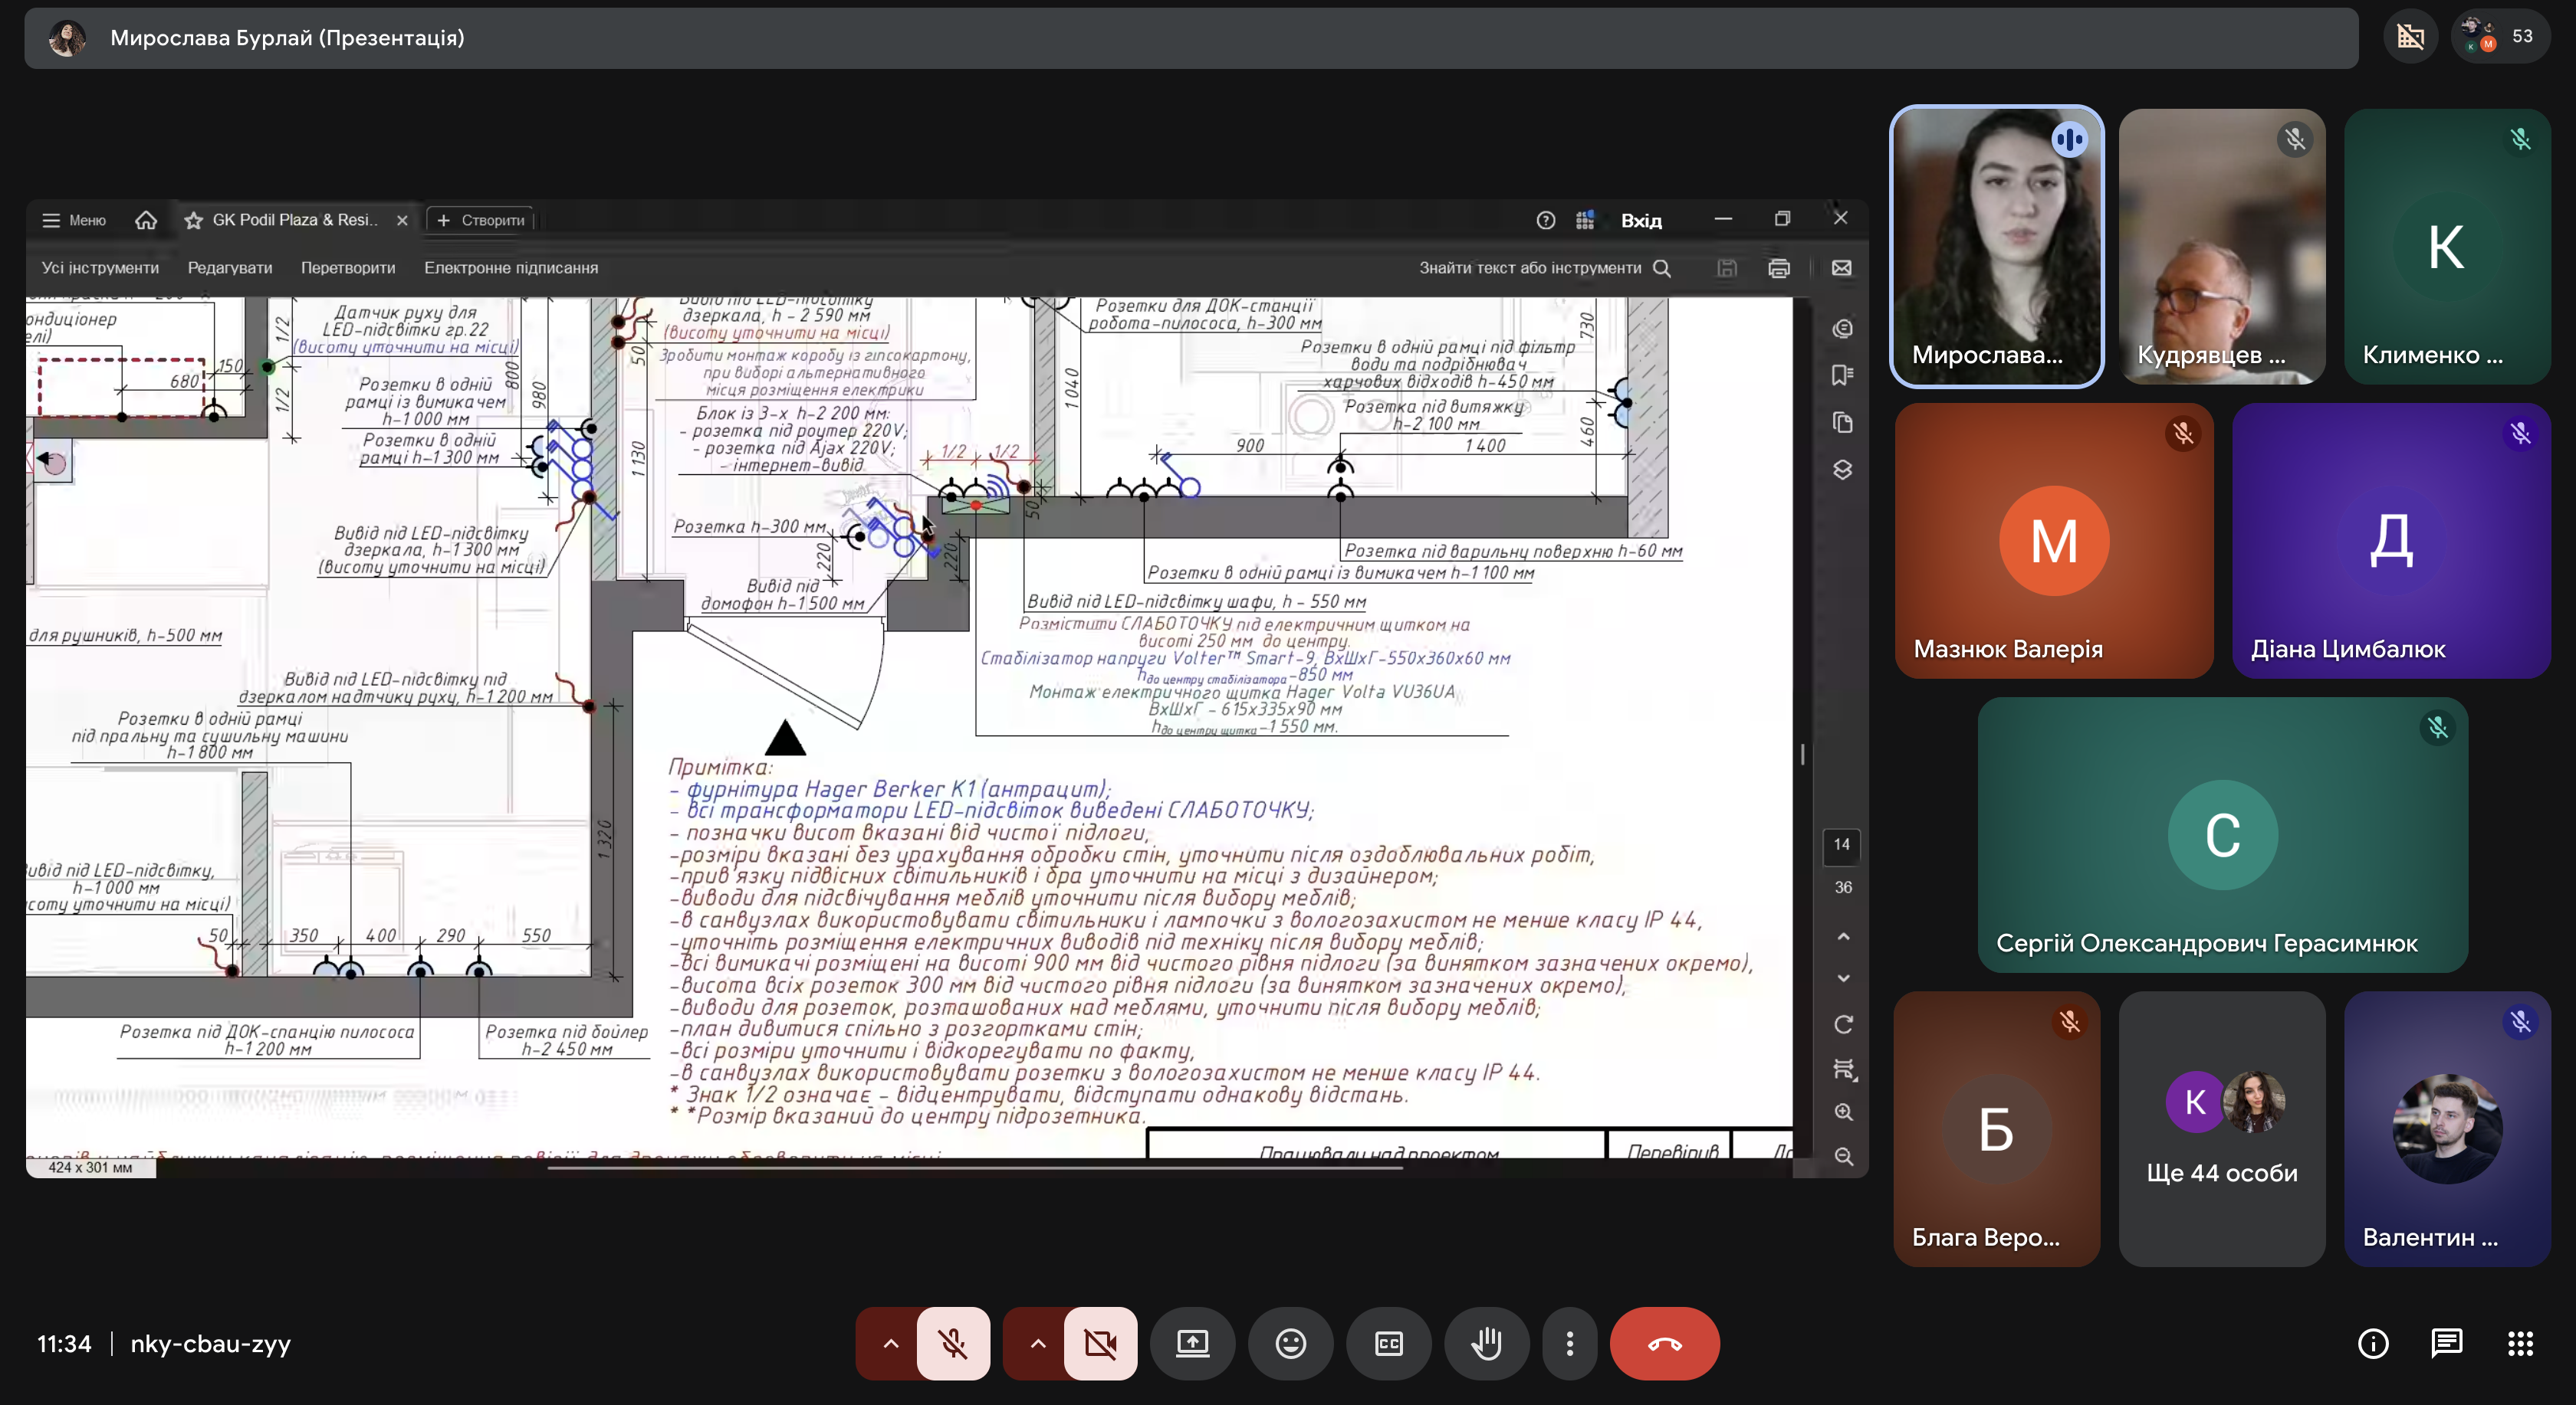Open the in-call chat panel
The width and height of the screenshot is (2576, 1405).
pos(2446,1344)
